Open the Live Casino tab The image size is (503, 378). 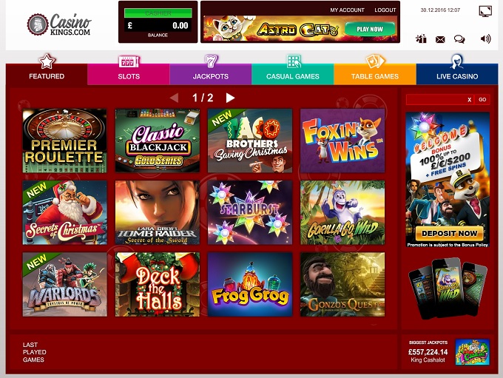pyautogui.click(x=457, y=74)
